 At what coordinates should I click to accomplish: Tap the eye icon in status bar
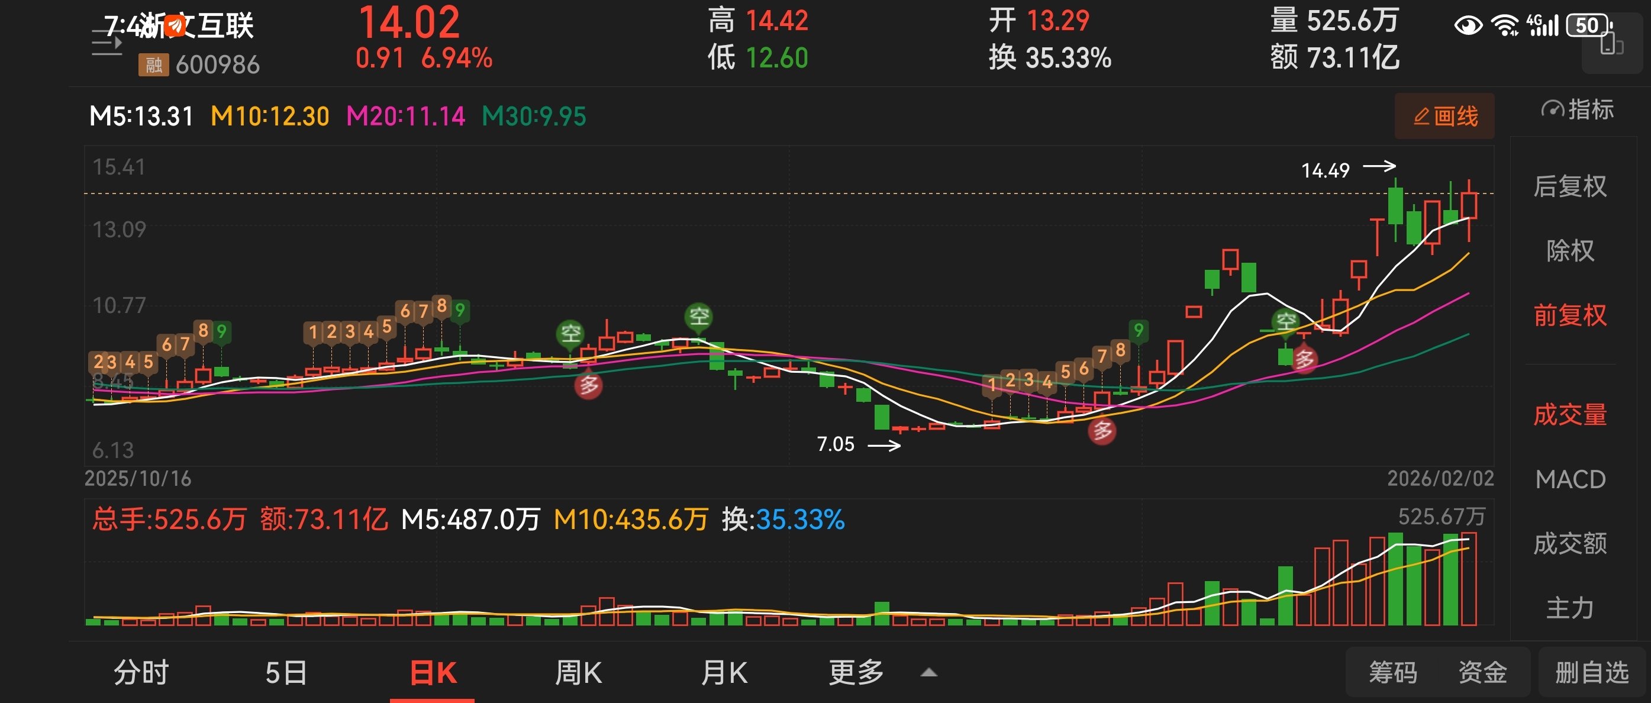[1468, 25]
